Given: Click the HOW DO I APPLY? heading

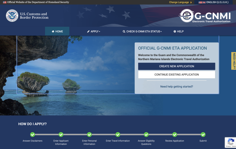Looking at the screenshot, I should [x=32, y=124].
